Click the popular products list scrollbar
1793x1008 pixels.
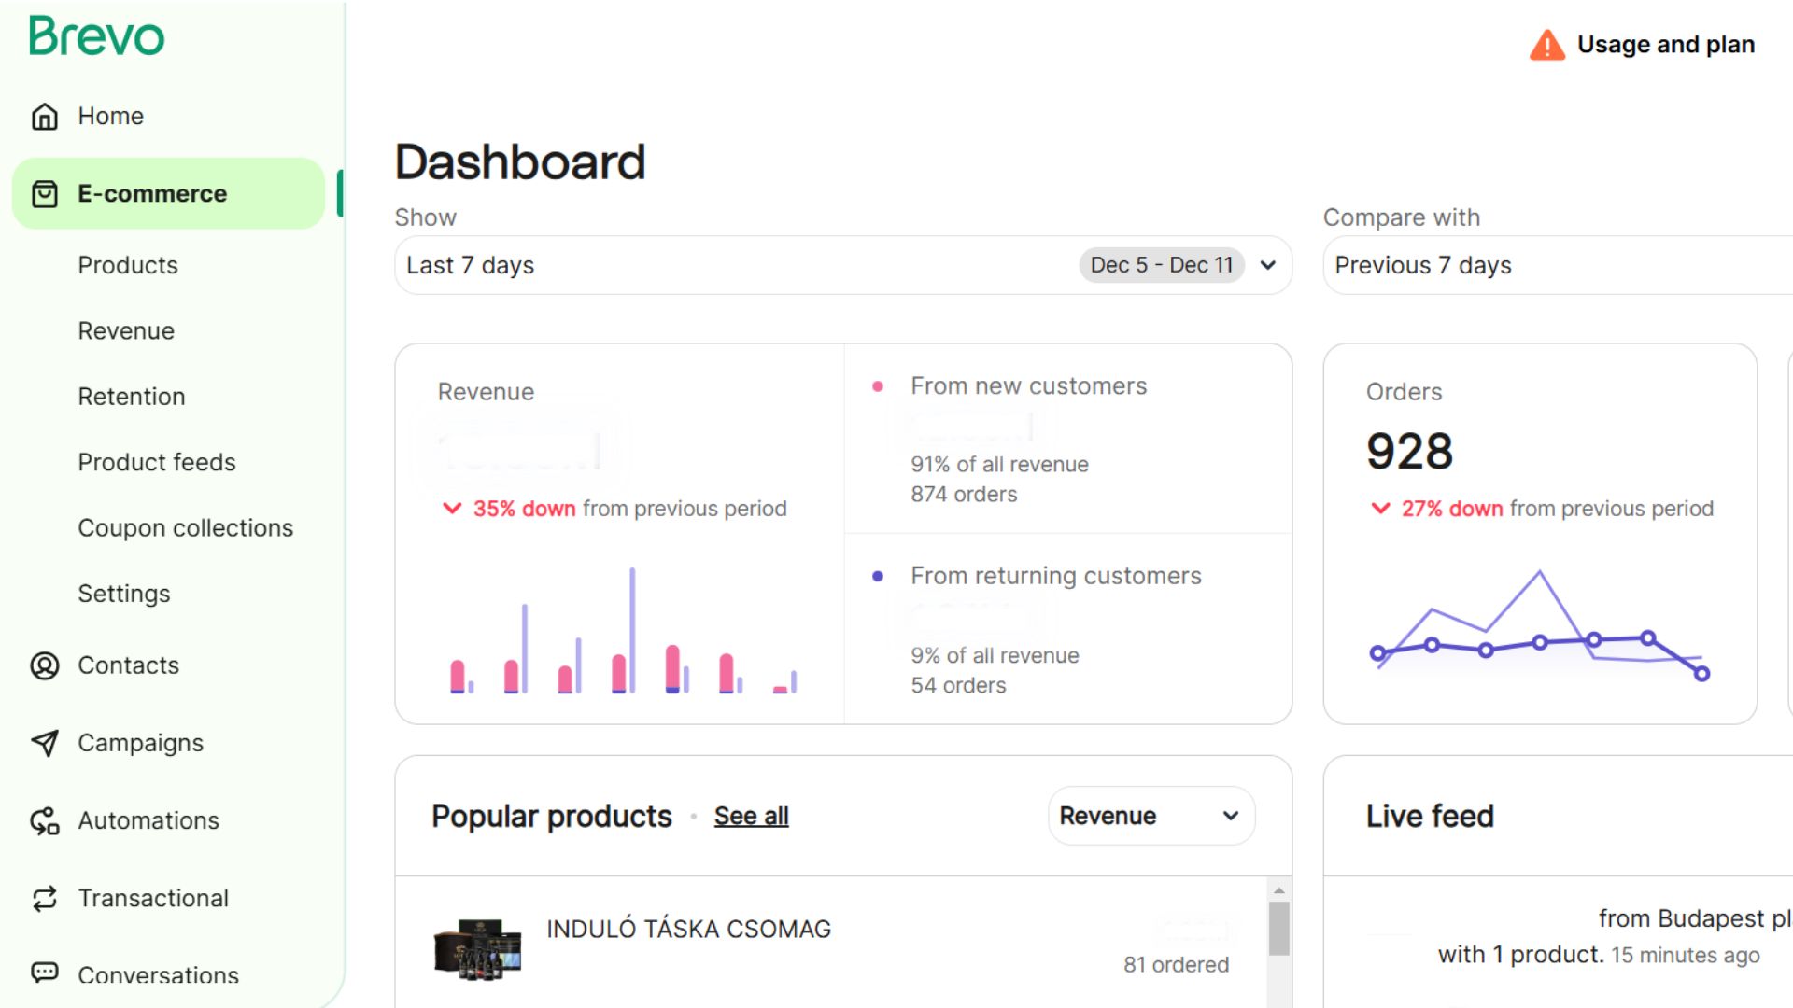pos(1278,929)
